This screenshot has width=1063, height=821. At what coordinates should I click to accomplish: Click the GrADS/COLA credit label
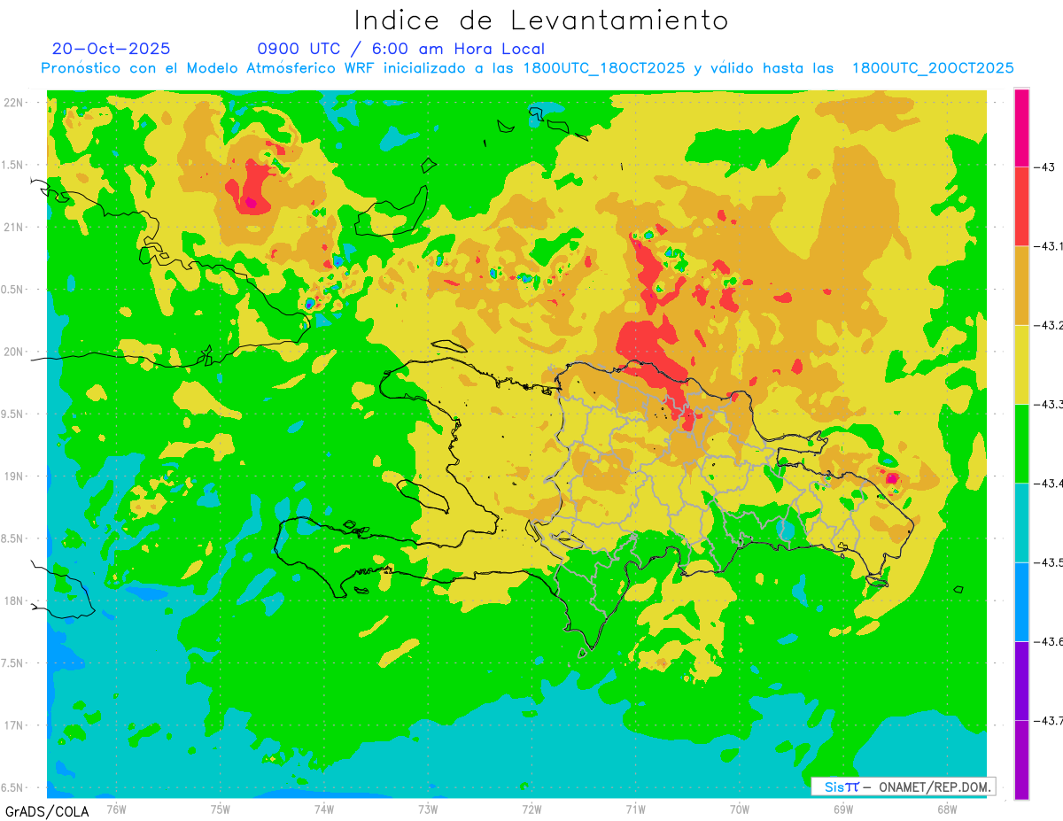[x=47, y=811]
